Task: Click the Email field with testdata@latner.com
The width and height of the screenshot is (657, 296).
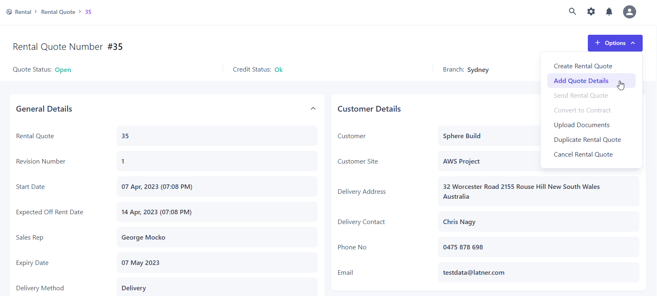Action: [x=538, y=273]
